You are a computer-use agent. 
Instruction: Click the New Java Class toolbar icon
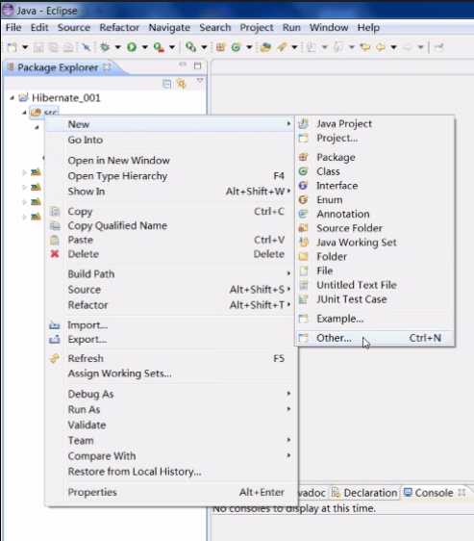(236, 47)
